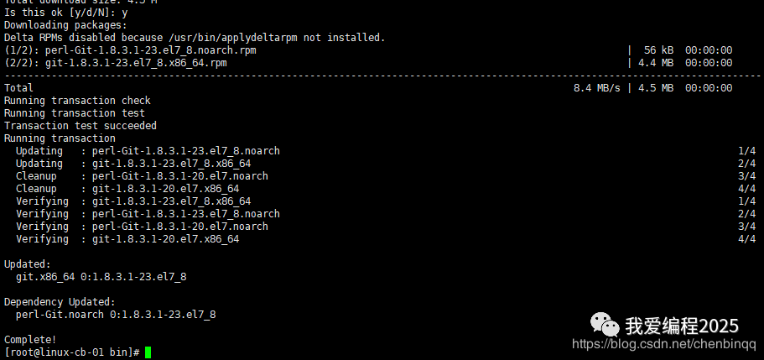764x360 pixels.
Task: Click the "Dependency Updated:" heading
Action: 60,302
